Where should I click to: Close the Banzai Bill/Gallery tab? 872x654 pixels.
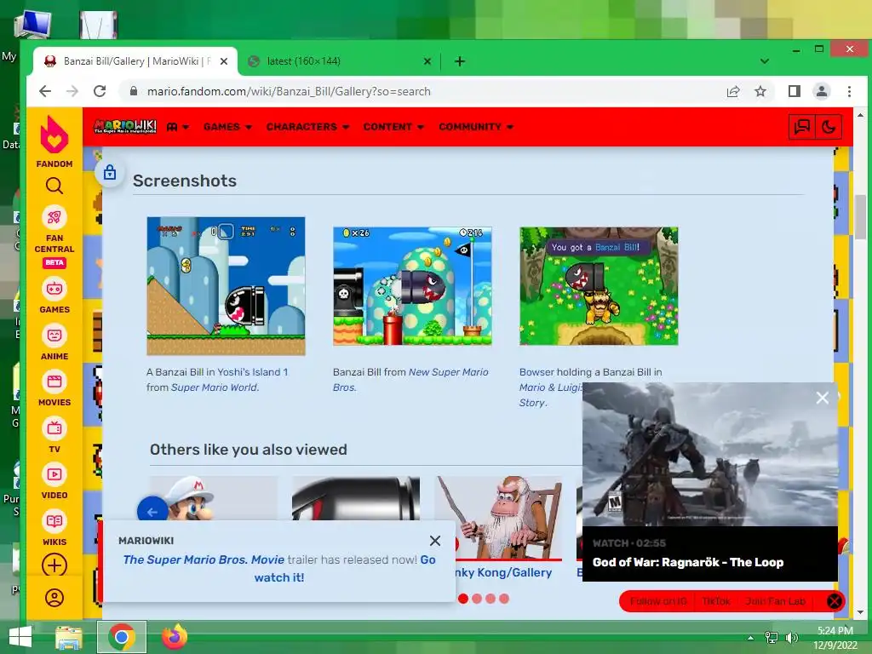click(x=224, y=61)
